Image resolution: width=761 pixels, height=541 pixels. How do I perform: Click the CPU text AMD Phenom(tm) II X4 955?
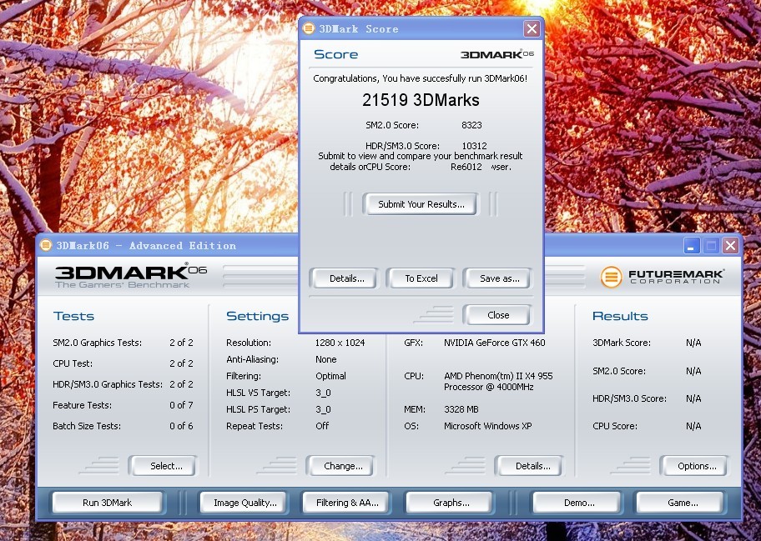(x=498, y=376)
